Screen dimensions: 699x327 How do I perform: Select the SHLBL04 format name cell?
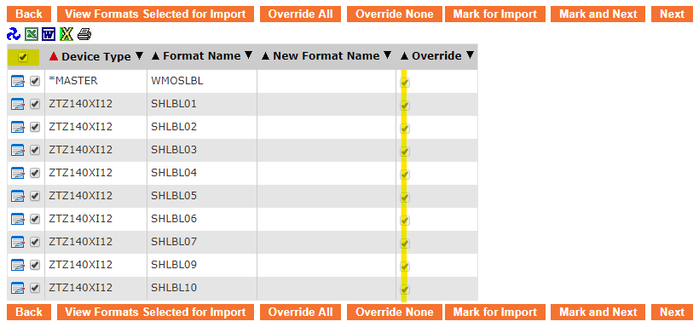pyautogui.click(x=202, y=173)
